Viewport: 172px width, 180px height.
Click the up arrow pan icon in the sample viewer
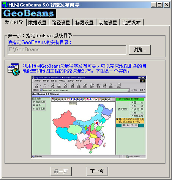pyautogui.click(x=71, y=99)
